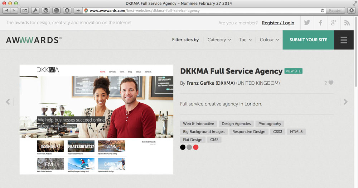358x188 pixels.
Task: Select the Big Background Images tag
Action: [x=204, y=132]
